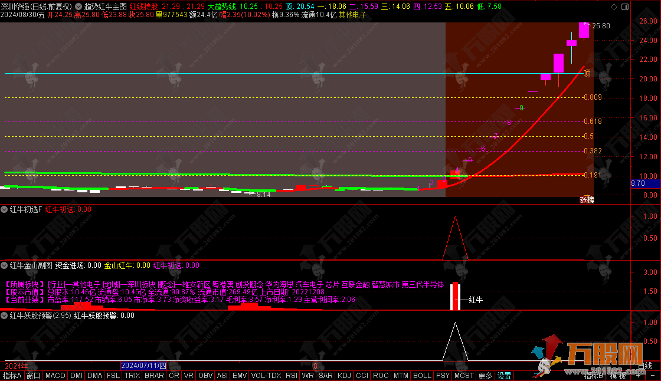Select the VOL-TDX indicator tab
This screenshot has width=661, height=381.
point(266,376)
